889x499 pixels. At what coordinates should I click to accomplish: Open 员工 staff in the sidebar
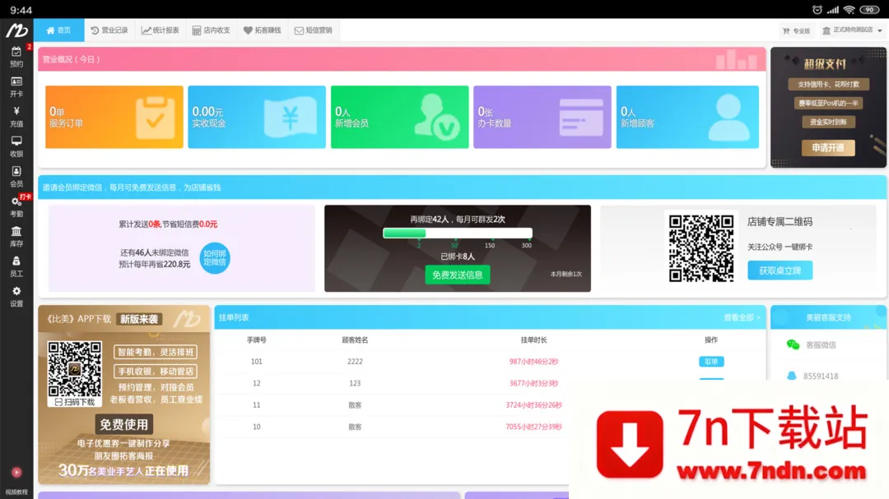point(16,266)
